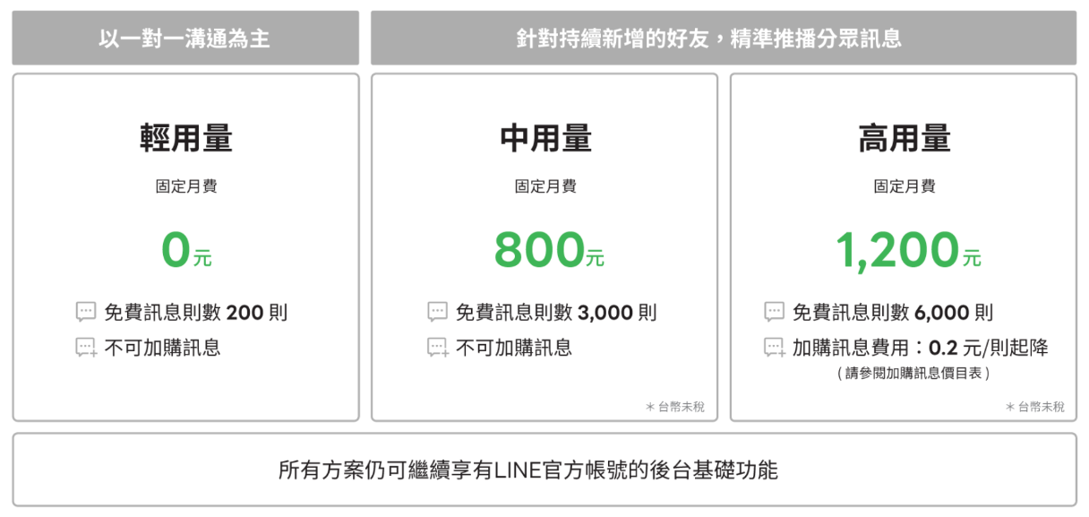Screen dimensions: 1089x517
Task: Click the add-on message icon in 中用量 plan
Action: [x=438, y=348]
